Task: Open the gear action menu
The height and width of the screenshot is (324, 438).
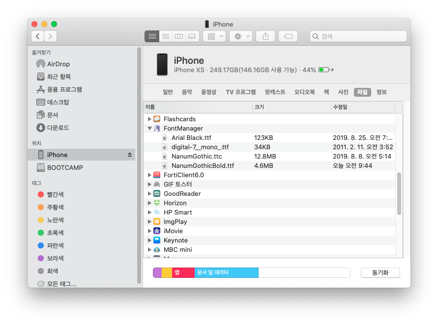Action: (241, 36)
